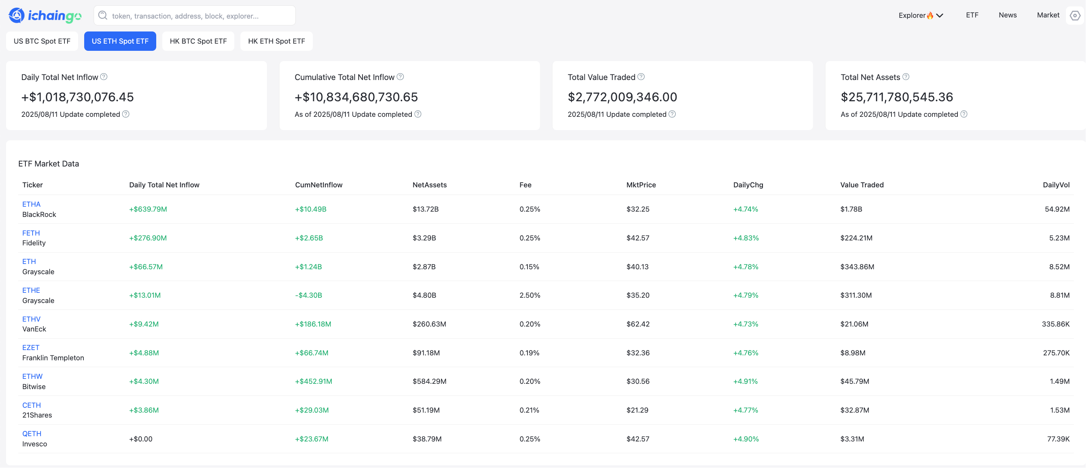Open the ETHV ticker link
This screenshot has height=468, width=1086.
(31, 319)
